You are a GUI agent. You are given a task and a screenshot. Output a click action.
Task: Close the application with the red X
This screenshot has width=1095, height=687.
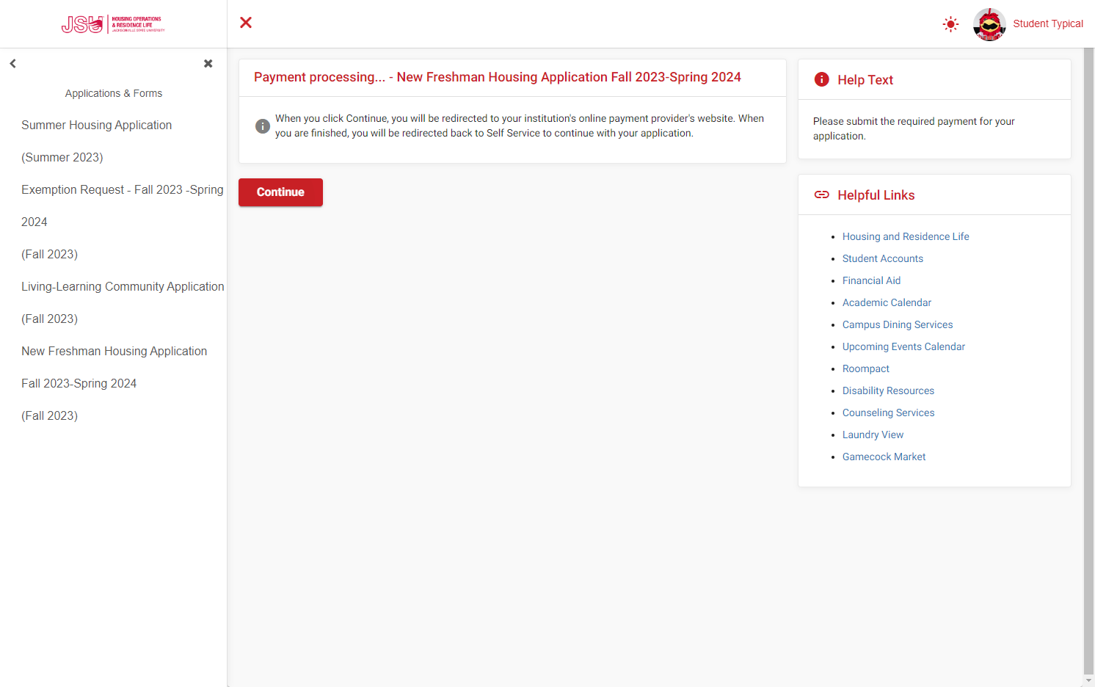(246, 23)
